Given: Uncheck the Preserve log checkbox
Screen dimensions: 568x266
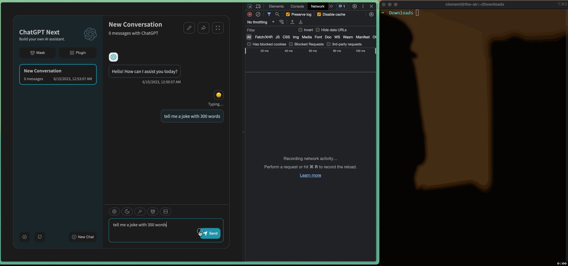Looking at the screenshot, I should (x=288, y=14).
